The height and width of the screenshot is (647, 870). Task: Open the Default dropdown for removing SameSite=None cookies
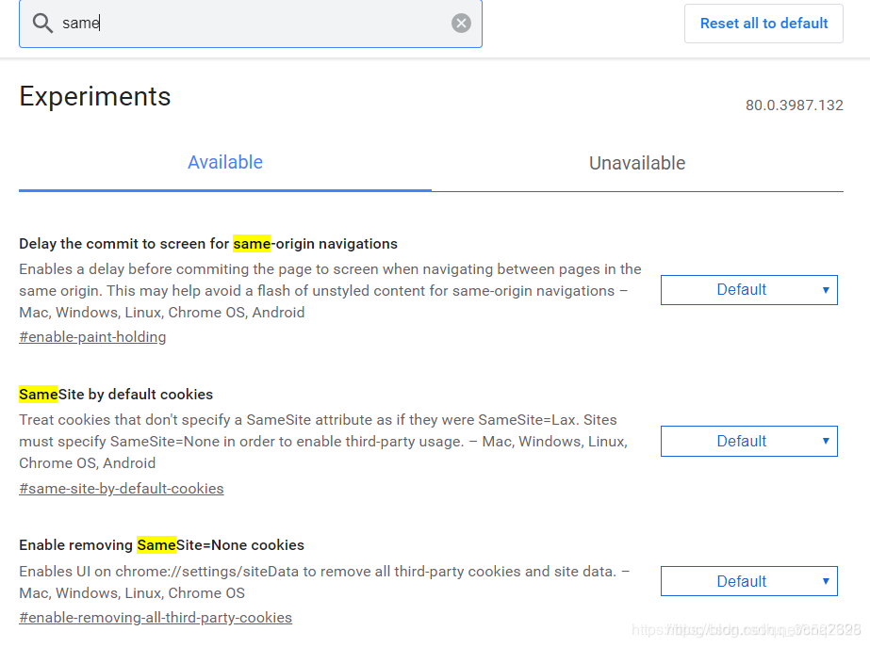tap(748, 581)
